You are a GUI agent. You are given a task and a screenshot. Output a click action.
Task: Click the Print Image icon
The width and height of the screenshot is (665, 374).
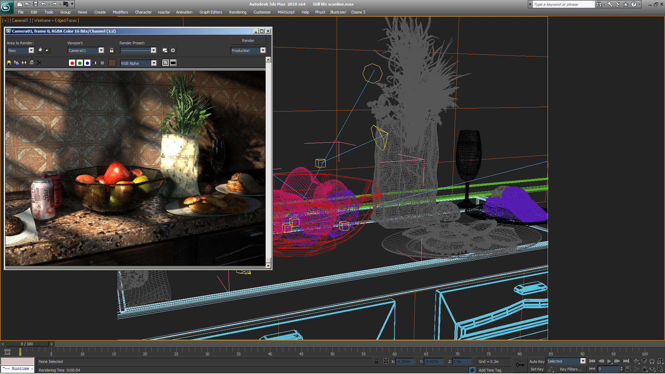click(x=32, y=63)
